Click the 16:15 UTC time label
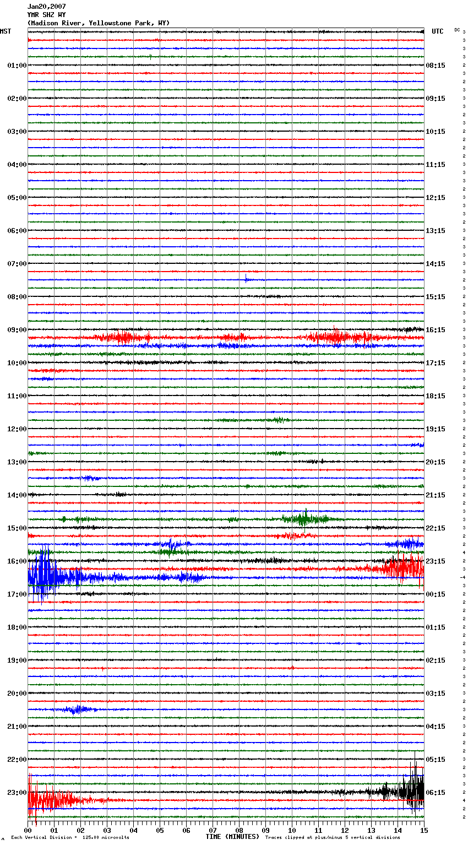The width and height of the screenshot is (468, 845). [x=436, y=330]
